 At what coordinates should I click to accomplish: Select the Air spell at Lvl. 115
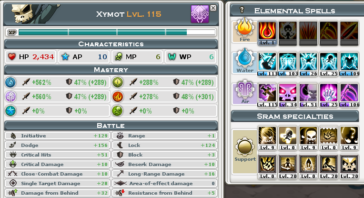pos(267,95)
